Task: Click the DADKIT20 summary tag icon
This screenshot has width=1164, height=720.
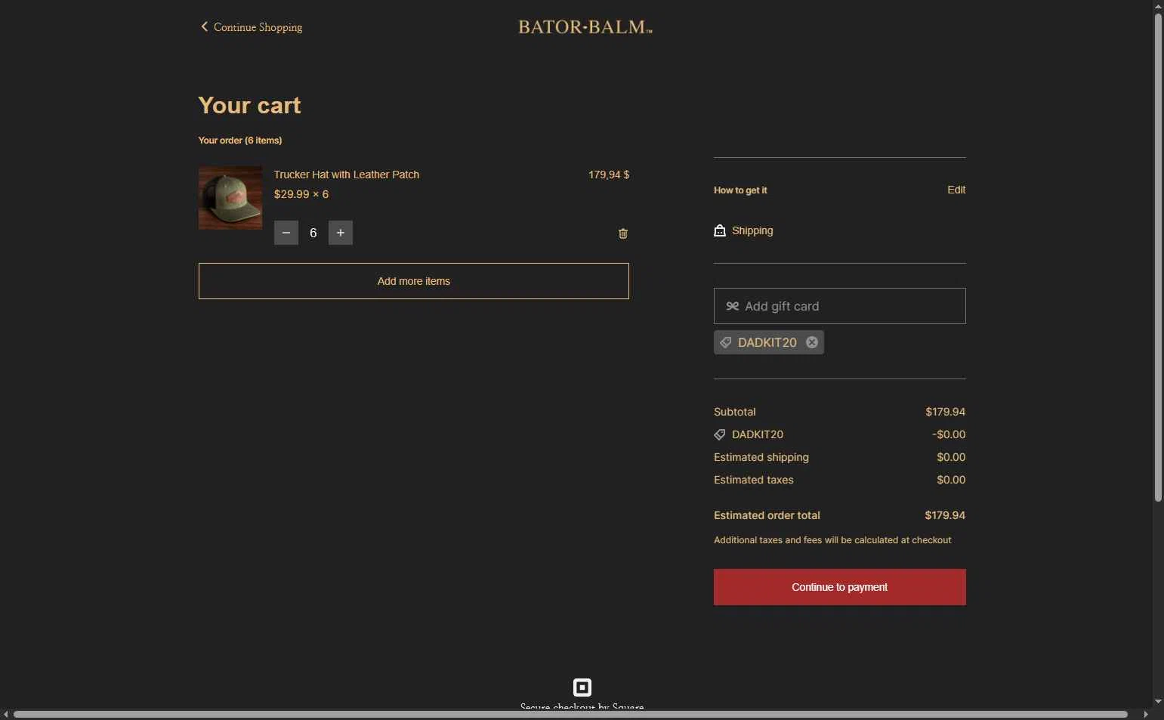Action: click(x=720, y=434)
